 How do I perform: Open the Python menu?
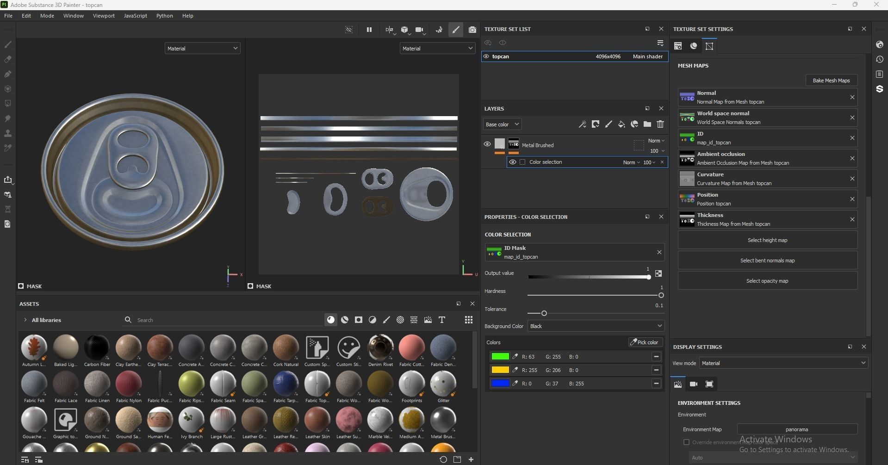pos(165,16)
